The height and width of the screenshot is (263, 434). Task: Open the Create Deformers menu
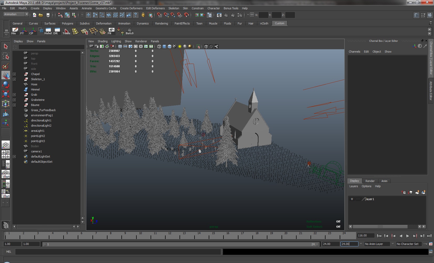point(131,8)
